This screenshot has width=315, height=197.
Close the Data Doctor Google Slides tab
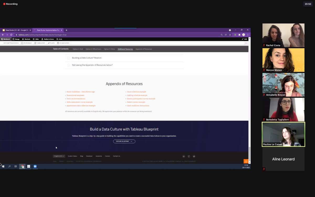30,30
